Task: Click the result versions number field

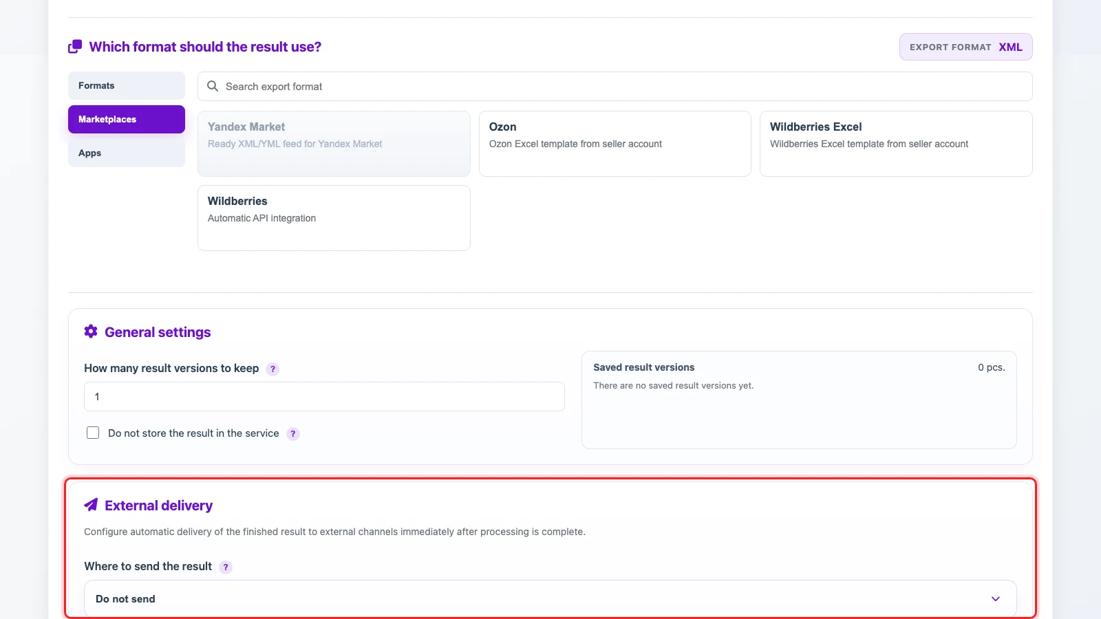Action: coord(324,397)
